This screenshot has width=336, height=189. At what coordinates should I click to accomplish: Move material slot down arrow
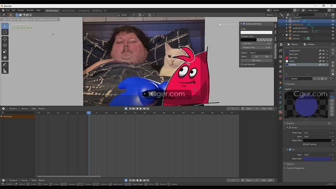[x=333, y=66]
